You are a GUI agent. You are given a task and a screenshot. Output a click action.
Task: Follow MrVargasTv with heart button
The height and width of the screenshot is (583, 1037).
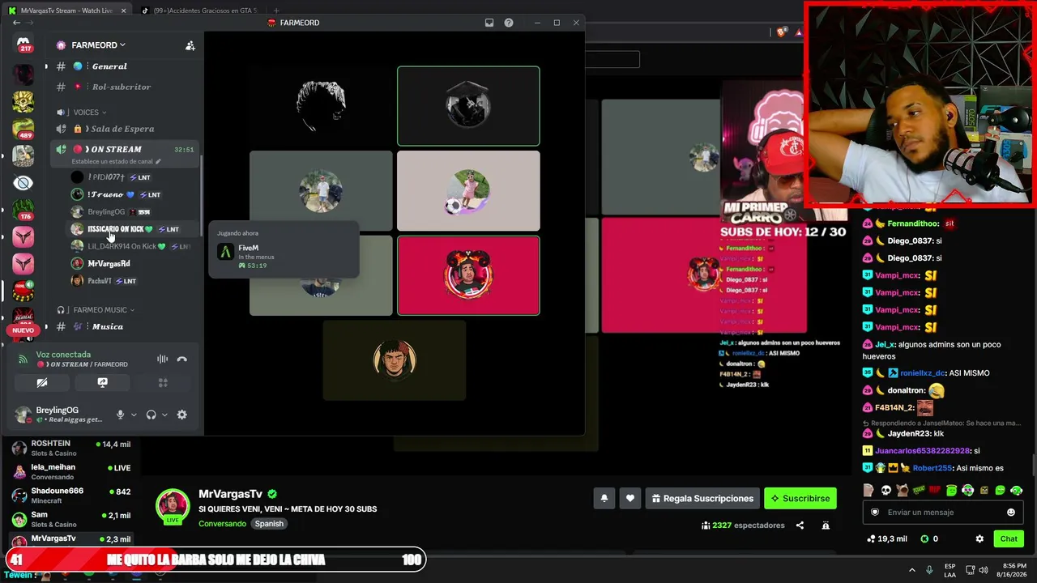(x=630, y=498)
